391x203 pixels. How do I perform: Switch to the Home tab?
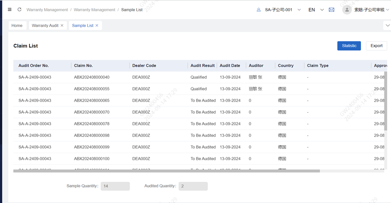pyautogui.click(x=17, y=25)
